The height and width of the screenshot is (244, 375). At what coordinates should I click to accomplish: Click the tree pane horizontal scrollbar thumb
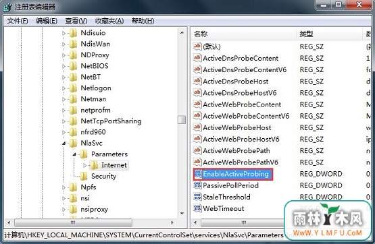(73, 223)
